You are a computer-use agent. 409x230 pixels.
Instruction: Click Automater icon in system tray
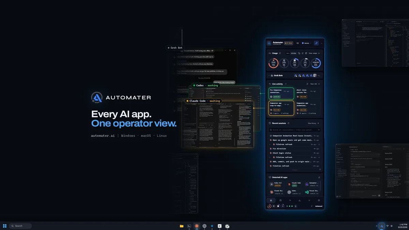click(382, 226)
